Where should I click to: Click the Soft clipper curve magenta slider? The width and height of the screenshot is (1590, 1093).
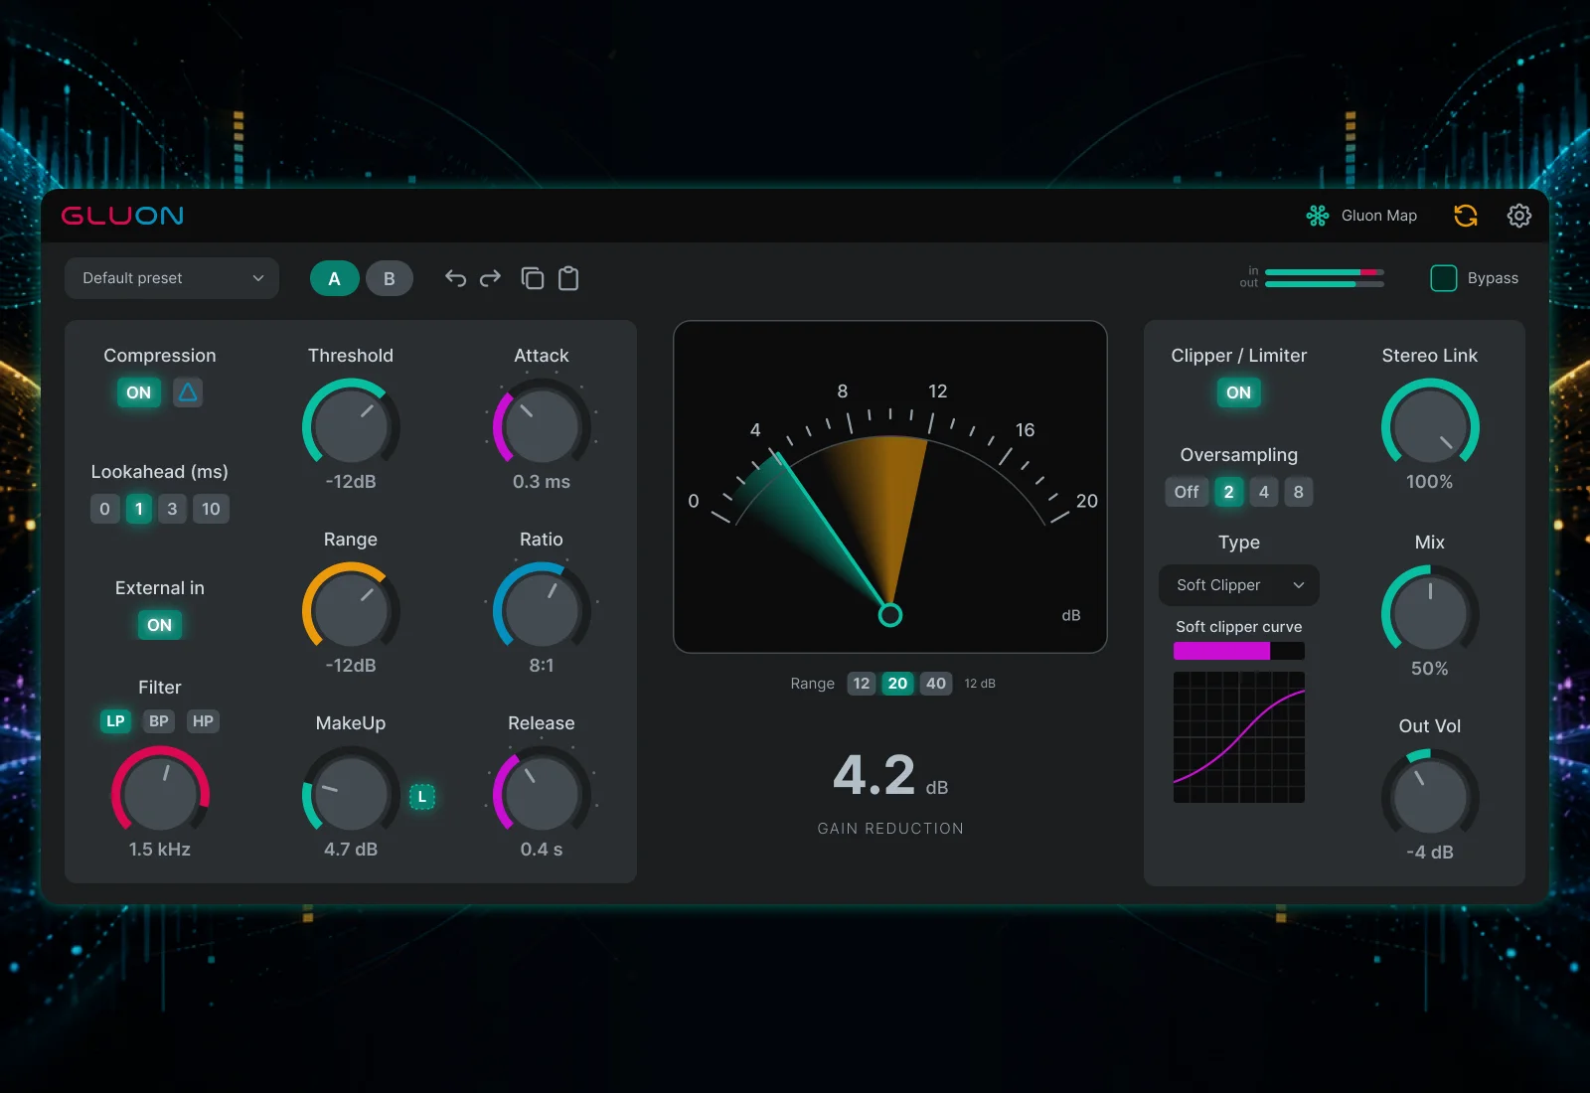[x=1239, y=651]
